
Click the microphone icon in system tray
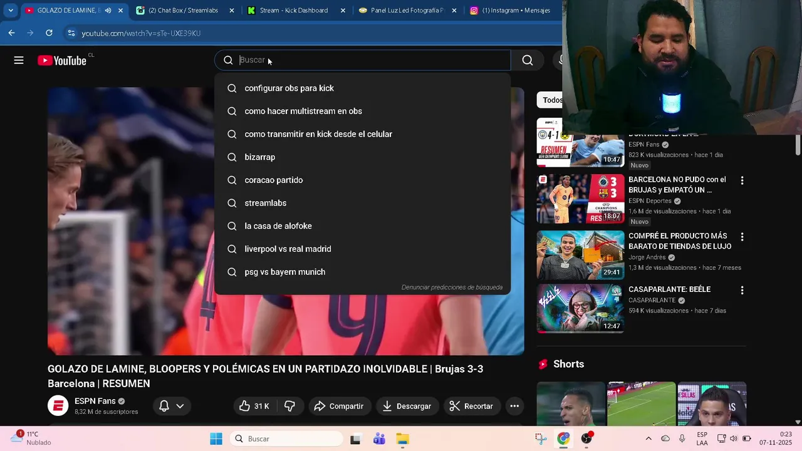(682, 438)
